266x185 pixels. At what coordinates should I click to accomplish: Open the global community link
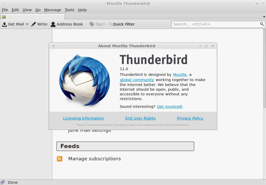point(137,80)
